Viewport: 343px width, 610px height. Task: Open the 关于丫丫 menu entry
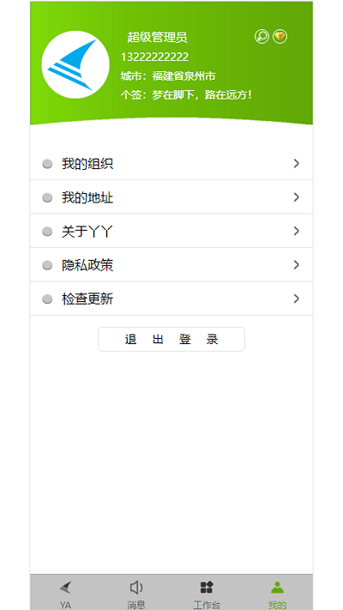coord(171,231)
